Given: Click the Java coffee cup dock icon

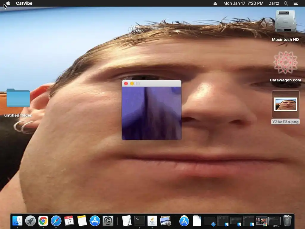Looking at the screenshot, I should coord(152,221).
